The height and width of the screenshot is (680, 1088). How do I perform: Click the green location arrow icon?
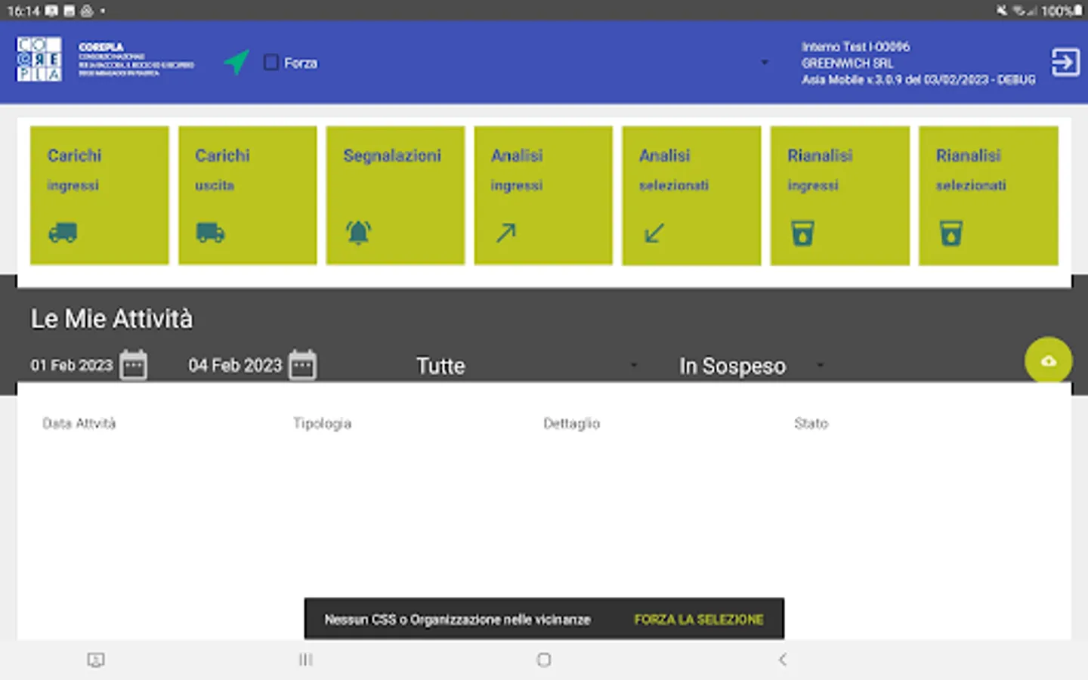tap(236, 61)
